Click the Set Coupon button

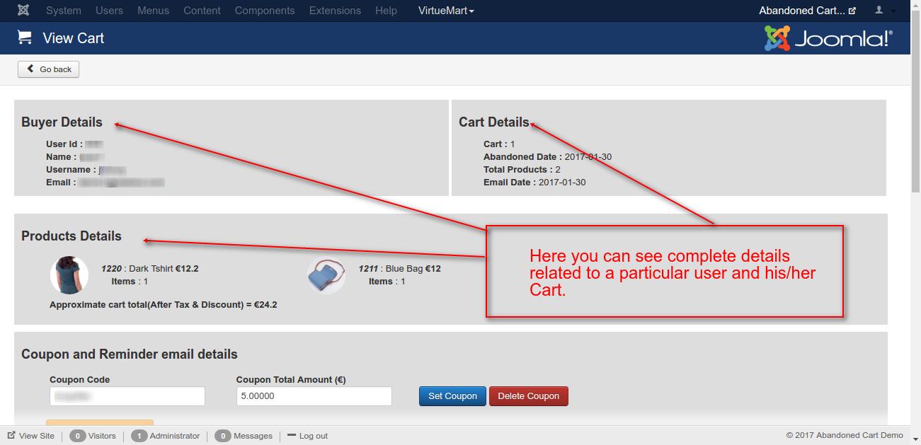(x=453, y=396)
